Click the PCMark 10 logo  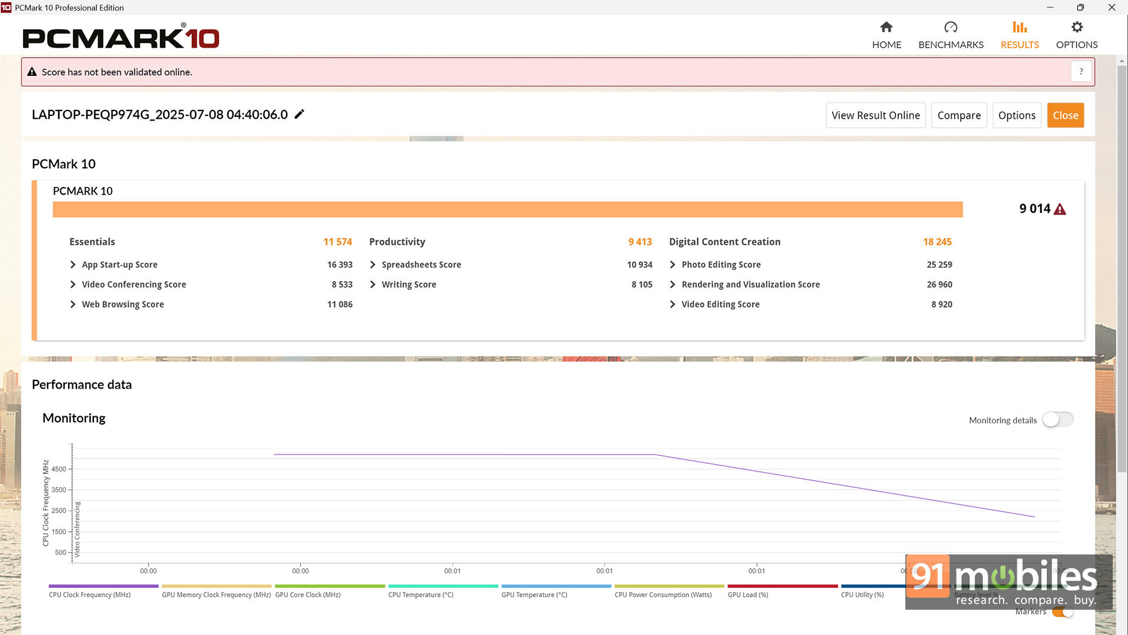pyautogui.click(x=120, y=37)
